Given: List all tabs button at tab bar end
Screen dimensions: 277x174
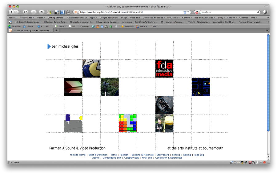Looking at the screenshot, I should click(267, 30).
